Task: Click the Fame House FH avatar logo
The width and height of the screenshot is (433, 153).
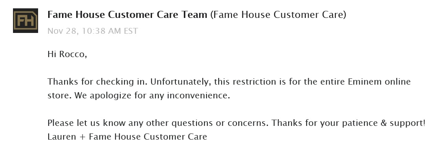Action: coord(26,20)
